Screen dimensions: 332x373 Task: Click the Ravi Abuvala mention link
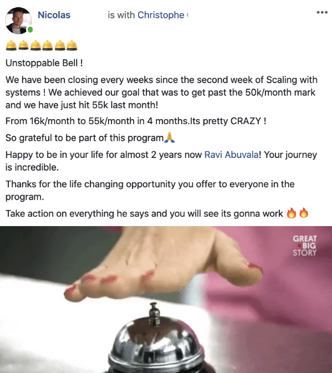pyautogui.click(x=232, y=155)
